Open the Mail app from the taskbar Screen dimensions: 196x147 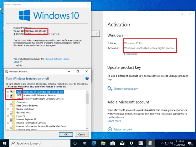122,143
